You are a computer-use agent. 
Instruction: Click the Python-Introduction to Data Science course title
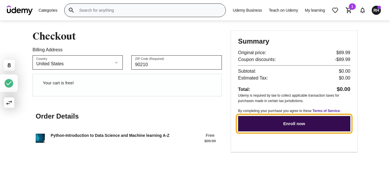point(110,135)
